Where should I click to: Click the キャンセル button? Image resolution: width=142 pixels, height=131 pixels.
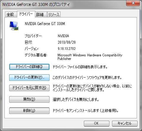click(x=125, y=123)
